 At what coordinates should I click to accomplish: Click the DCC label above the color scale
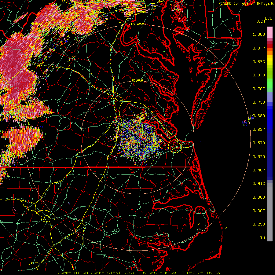coord(268,18)
